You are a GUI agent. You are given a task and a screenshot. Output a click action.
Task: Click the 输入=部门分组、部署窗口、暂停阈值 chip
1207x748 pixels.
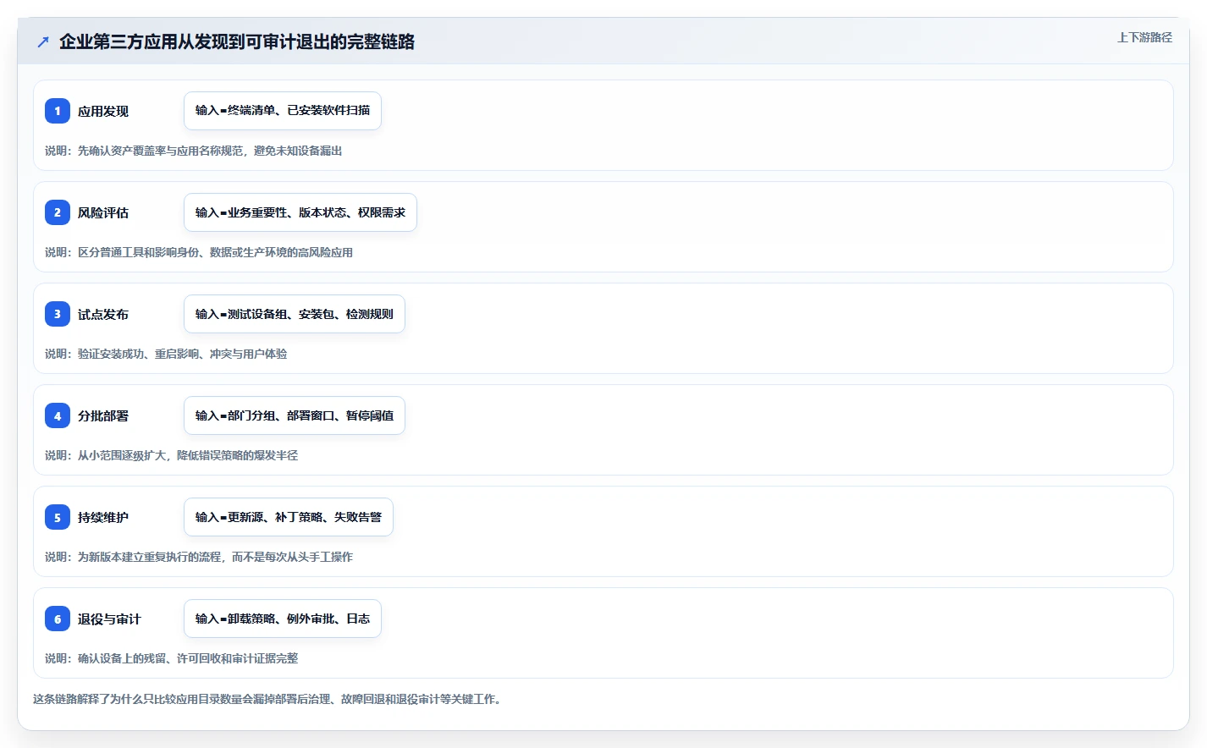(x=295, y=415)
